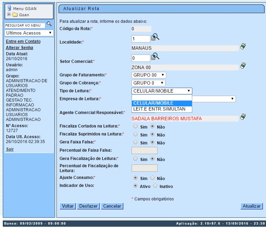Viewport: 266px width, 227px height.
Task: Set Indicador de Uso to Inativo
Action: click(155, 186)
